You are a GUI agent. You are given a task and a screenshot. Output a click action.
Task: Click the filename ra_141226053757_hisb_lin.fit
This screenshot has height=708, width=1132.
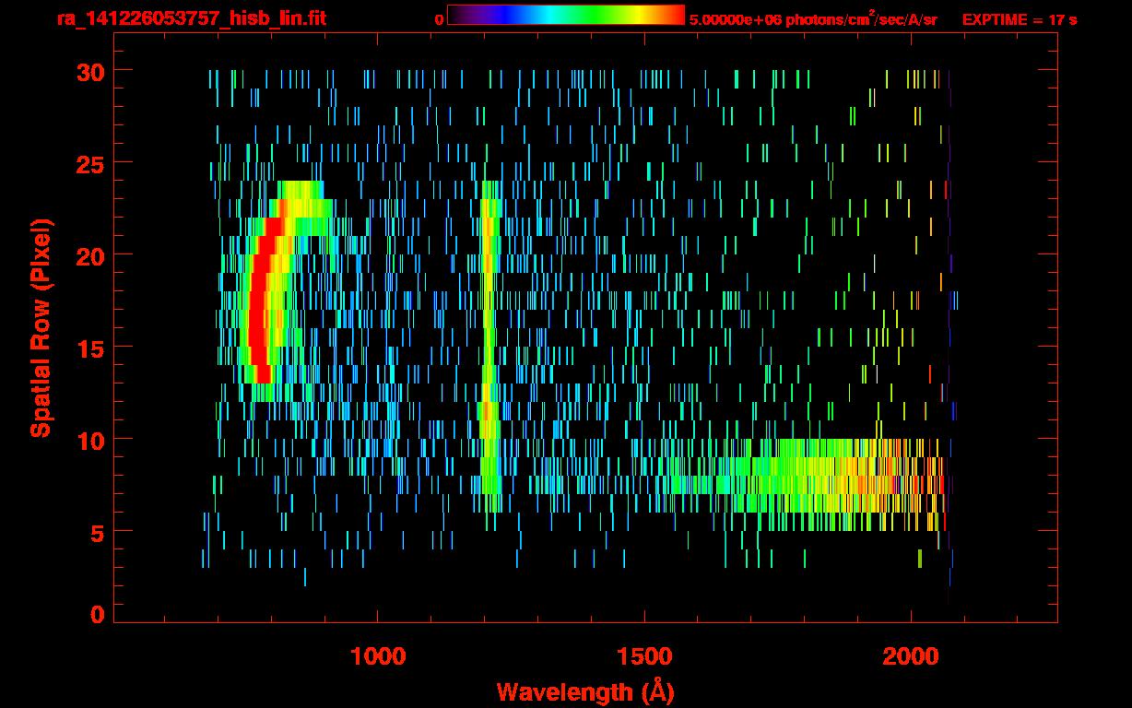tap(190, 19)
